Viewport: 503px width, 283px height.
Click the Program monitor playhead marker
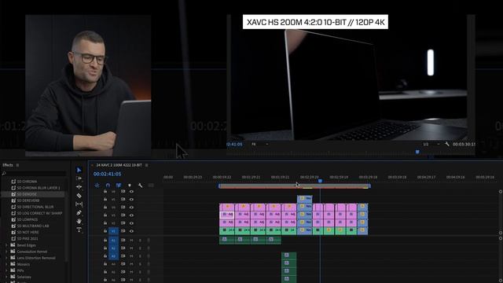coord(417,152)
